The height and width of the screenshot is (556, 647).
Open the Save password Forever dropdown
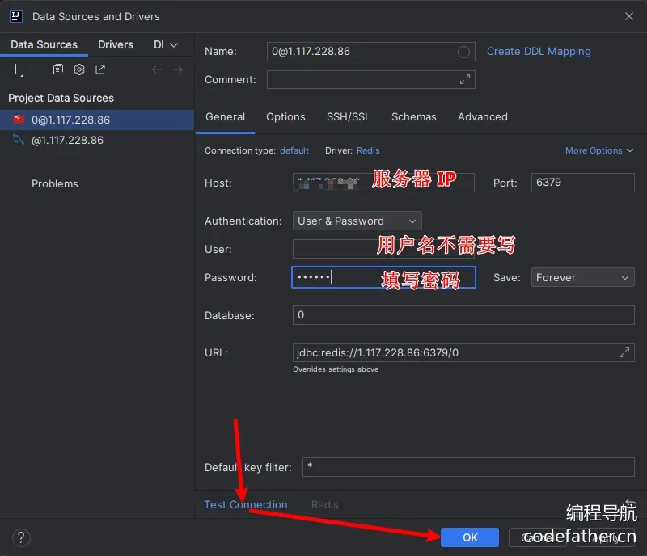pos(582,277)
